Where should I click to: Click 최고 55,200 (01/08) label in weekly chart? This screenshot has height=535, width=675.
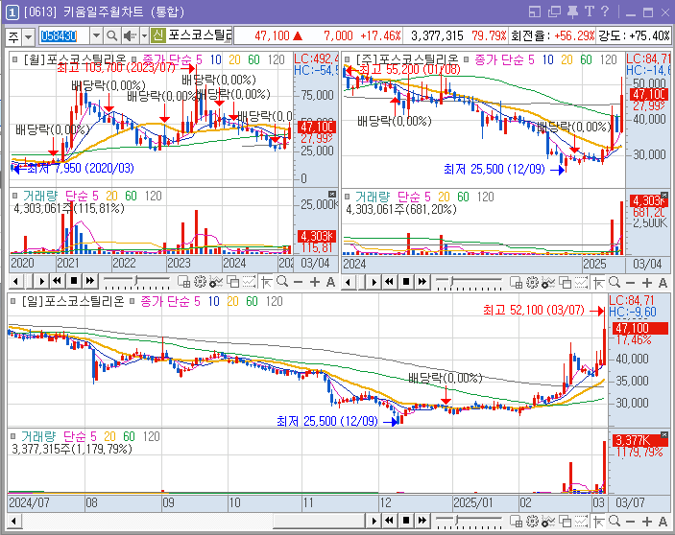click(409, 69)
